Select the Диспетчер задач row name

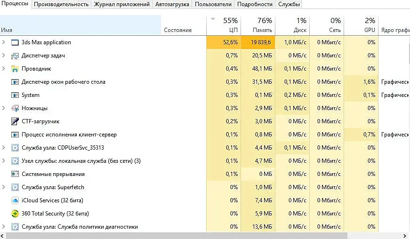pos(43,56)
